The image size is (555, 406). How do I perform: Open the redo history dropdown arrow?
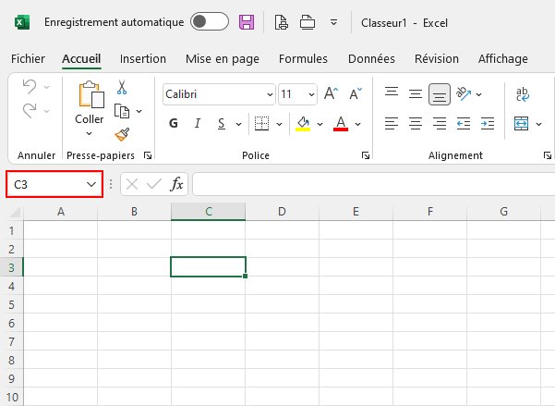pos(47,111)
